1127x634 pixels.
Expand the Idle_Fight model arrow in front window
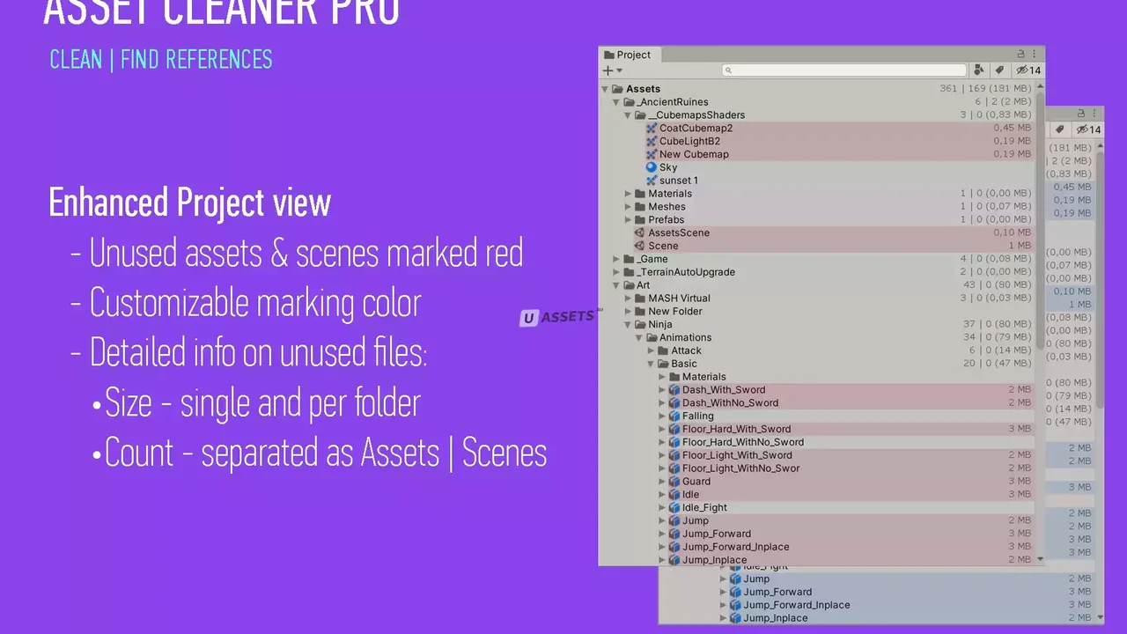[662, 507]
